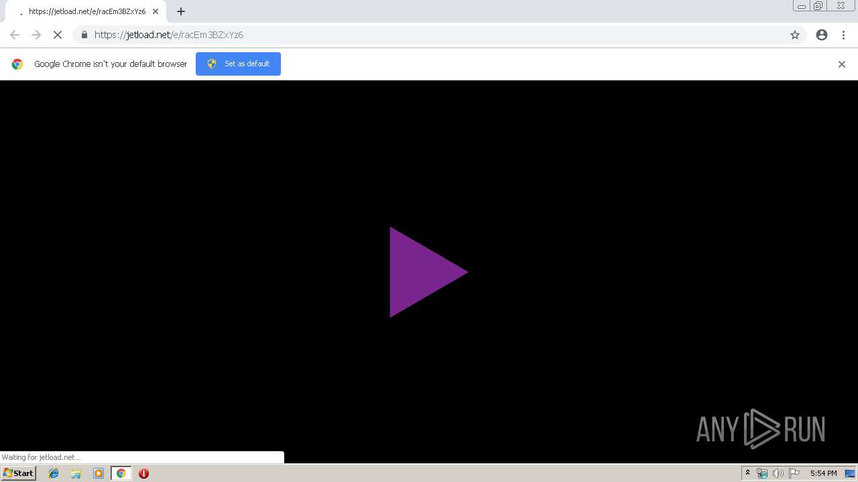Open Action Center flag icon
Image resolution: width=858 pixels, height=482 pixels.
794,473
